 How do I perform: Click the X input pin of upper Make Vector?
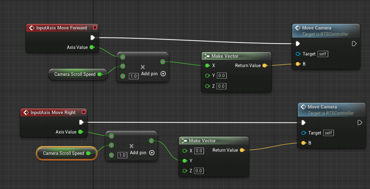(207, 66)
